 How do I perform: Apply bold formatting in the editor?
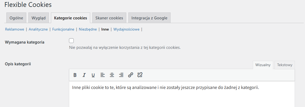75,75
